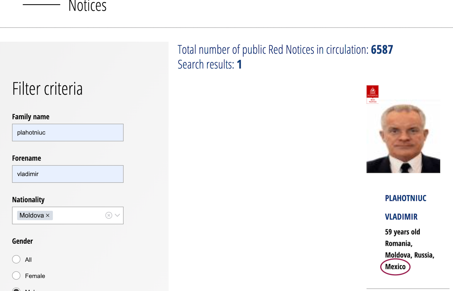Click the Family name input box
Image resolution: width=453 pixels, height=291 pixels.
pyautogui.click(x=68, y=133)
